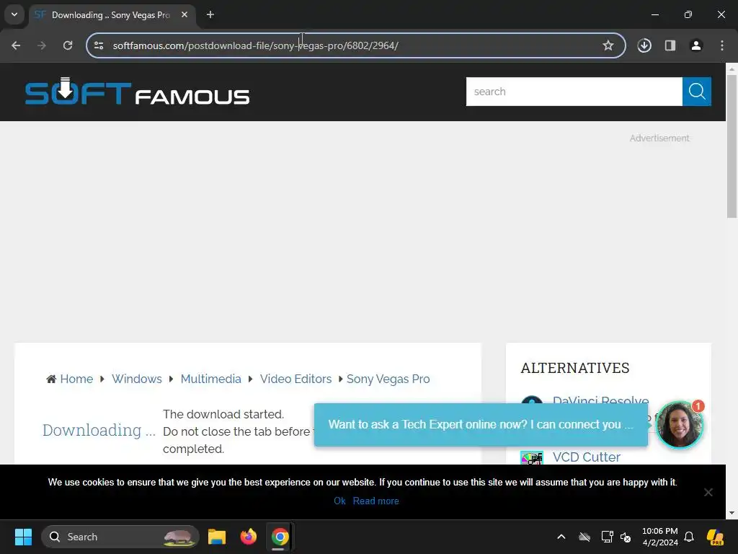Go to Home breadcrumb link

[x=76, y=379]
